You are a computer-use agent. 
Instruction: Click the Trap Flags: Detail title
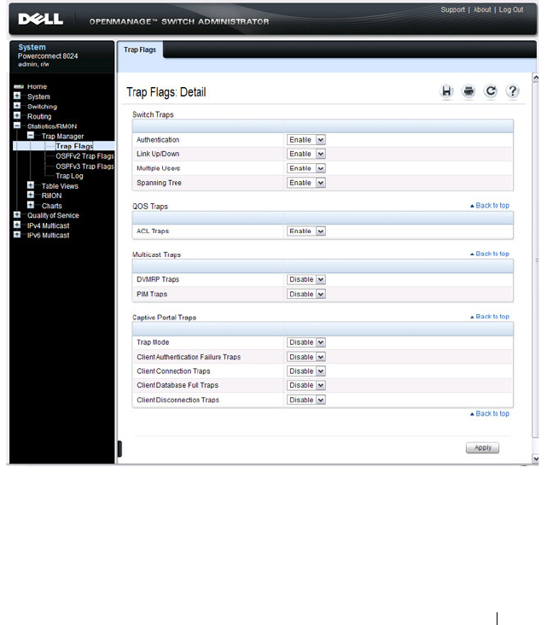[166, 92]
